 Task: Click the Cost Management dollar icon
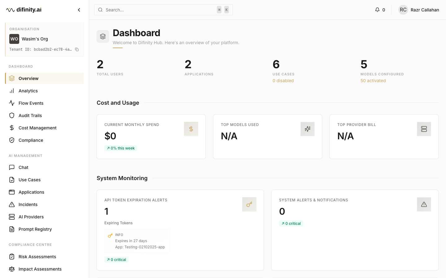(x=12, y=128)
